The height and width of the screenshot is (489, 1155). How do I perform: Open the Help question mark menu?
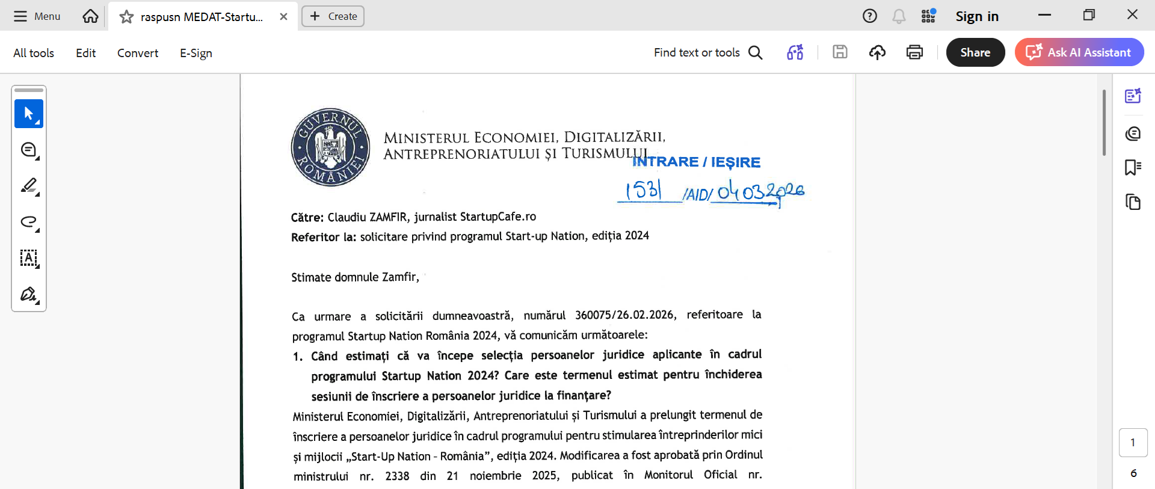coord(869,16)
